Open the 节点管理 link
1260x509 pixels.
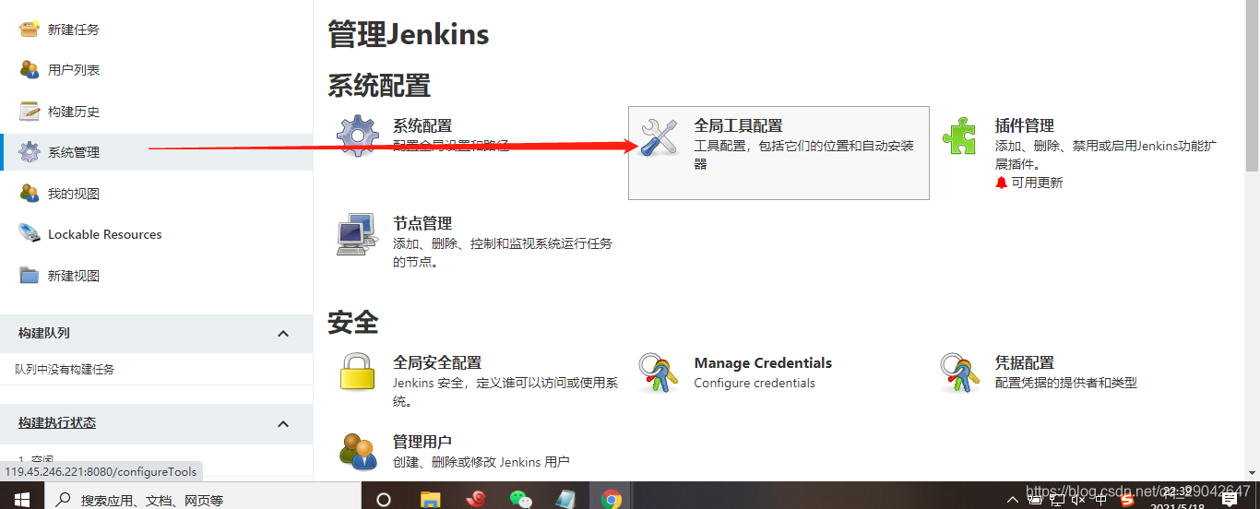(422, 223)
